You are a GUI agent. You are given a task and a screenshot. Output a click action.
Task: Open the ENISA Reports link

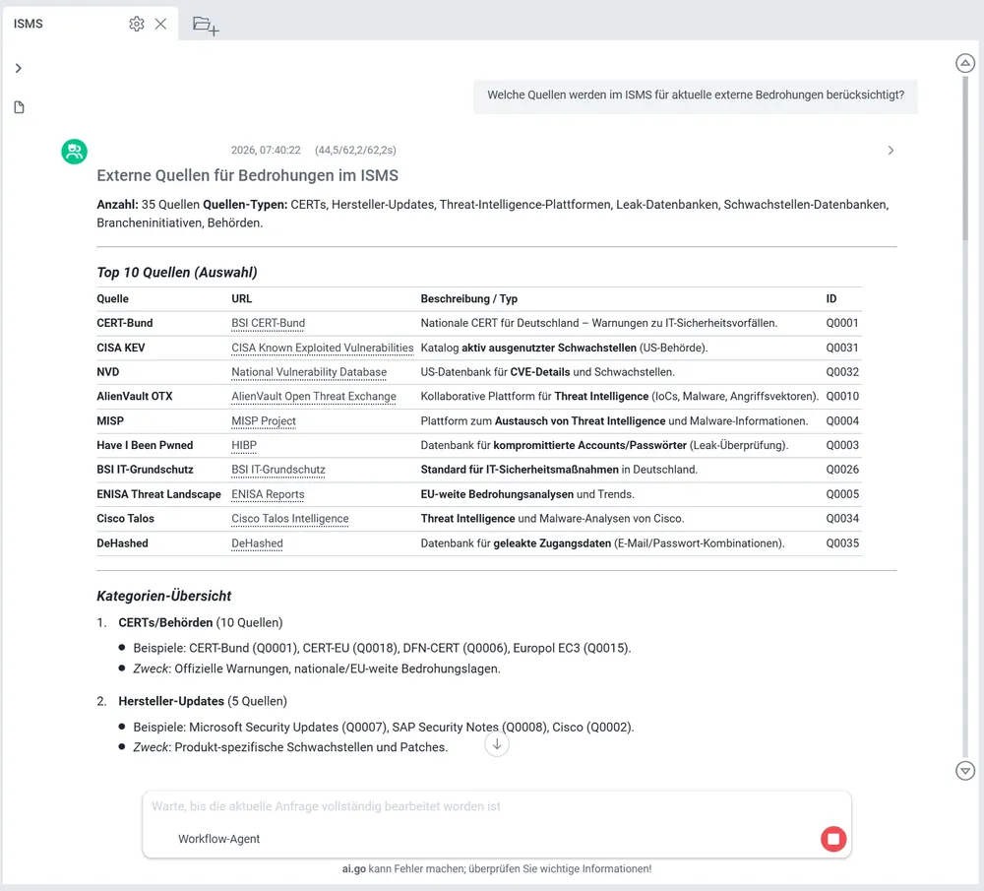pyautogui.click(x=268, y=494)
